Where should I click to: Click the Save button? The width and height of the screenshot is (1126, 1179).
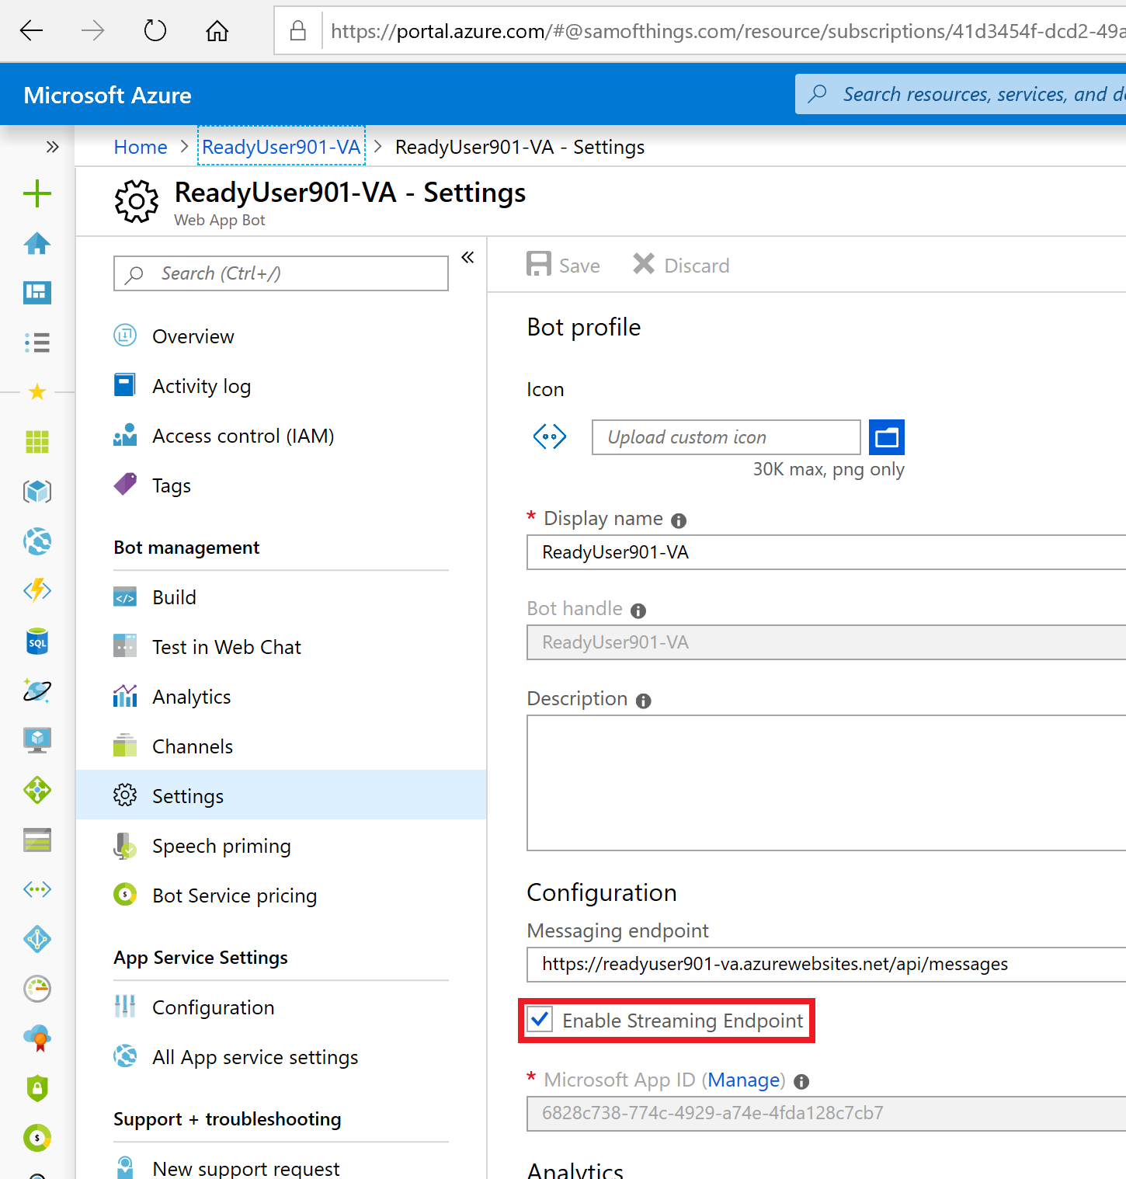(563, 265)
